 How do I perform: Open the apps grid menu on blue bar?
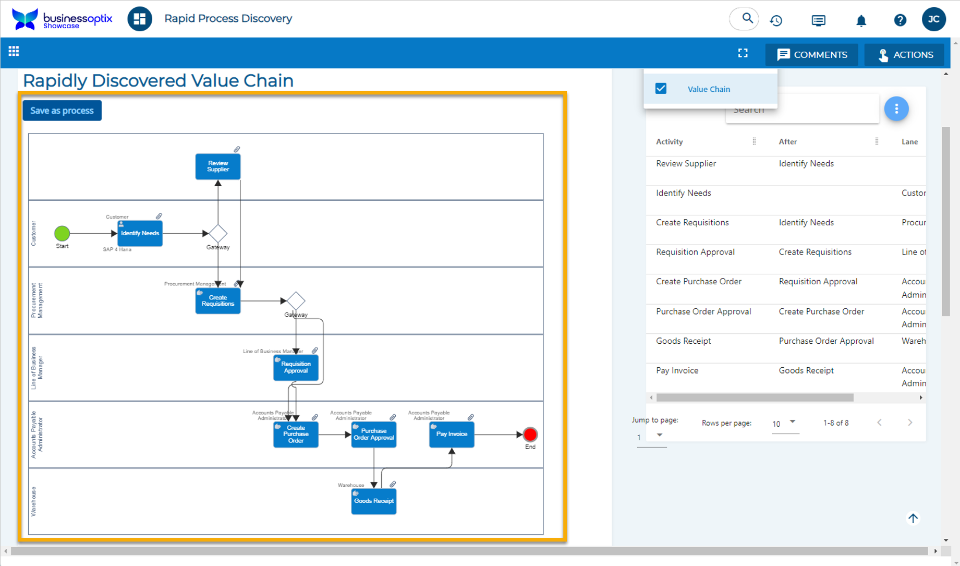14,51
